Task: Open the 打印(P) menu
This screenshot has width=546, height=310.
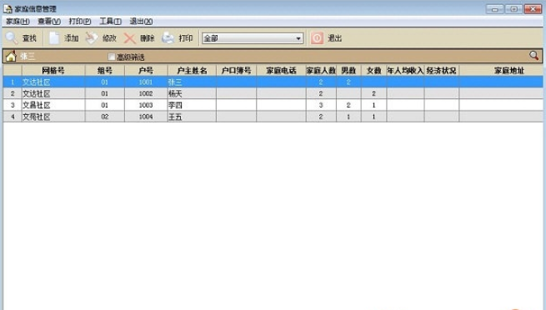Action: pyautogui.click(x=80, y=22)
